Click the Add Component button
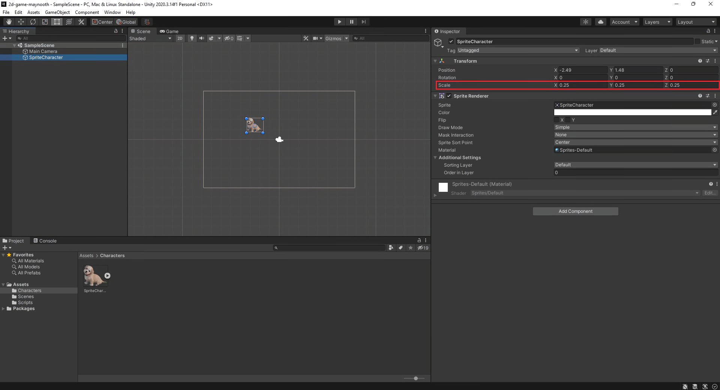Screen dimensions: 720x390 pos(575,211)
